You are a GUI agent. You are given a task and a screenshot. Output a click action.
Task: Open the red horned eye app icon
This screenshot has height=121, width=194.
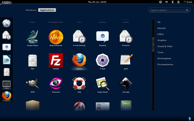tap(79, 106)
